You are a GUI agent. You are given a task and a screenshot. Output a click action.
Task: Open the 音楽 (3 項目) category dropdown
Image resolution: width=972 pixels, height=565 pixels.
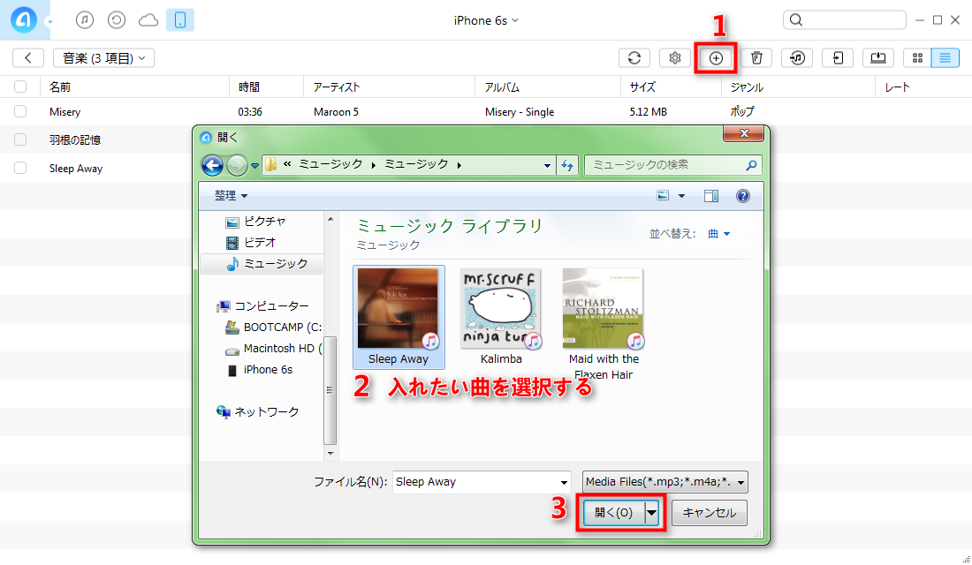pos(103,57)
